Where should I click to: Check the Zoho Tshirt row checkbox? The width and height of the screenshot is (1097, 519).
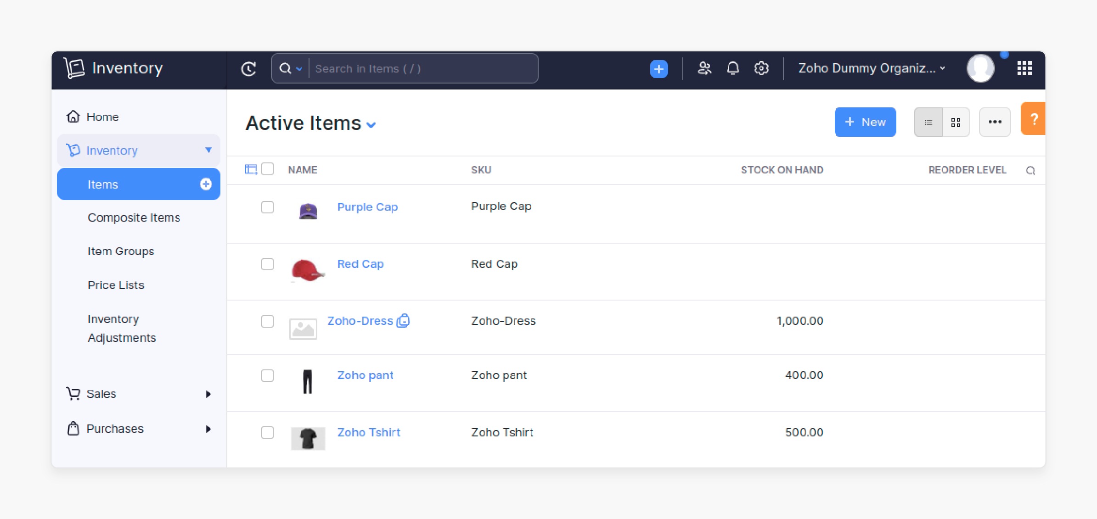[267, 432]
